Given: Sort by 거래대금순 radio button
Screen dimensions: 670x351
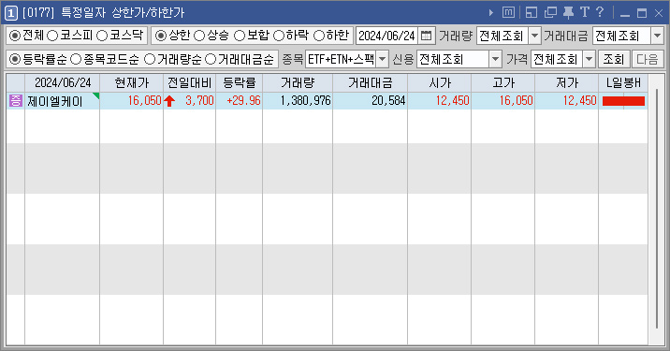Looking at the screenshot, I should [x=211, y=59].
